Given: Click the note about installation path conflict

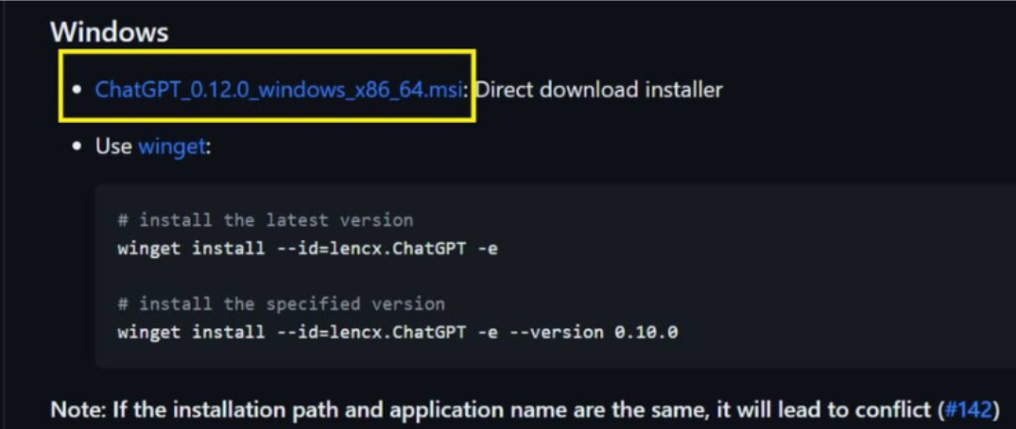Looking at the screenshot, I should click(525, 409).
